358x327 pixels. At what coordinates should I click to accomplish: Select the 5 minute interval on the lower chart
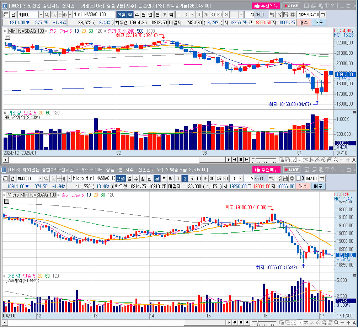[192, 178]
